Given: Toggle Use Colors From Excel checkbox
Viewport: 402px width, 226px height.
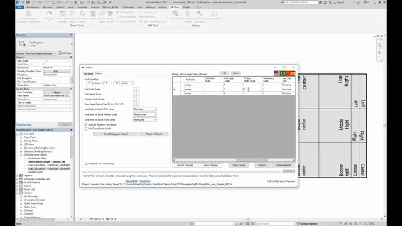Looking at the screenshot, I should point(86,129).
